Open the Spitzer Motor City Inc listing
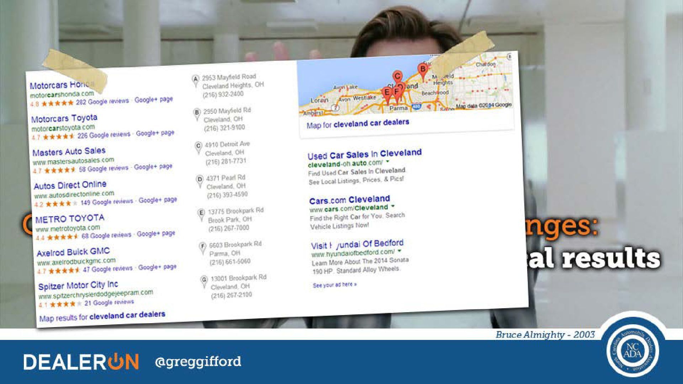683x384 pixels. (x=78, y=286)
